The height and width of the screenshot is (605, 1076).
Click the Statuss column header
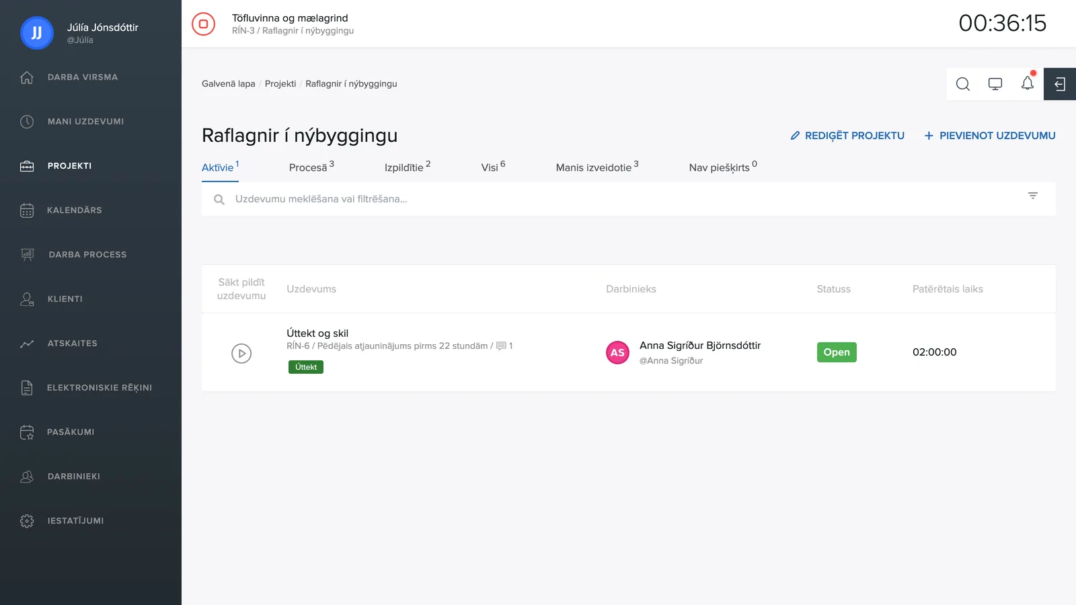[833, 289]
